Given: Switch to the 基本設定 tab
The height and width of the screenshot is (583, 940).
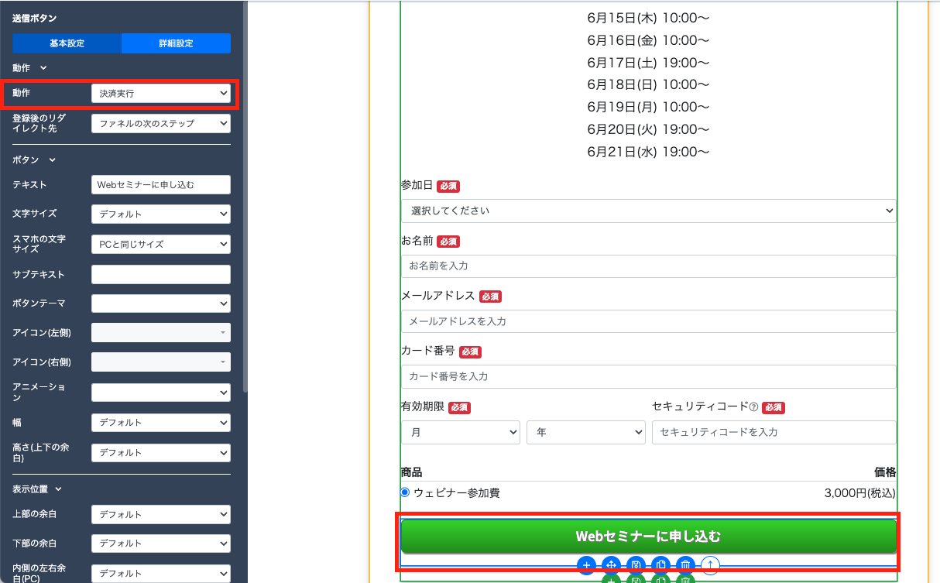Looking at the screenshot, I should tap(67, 43).
